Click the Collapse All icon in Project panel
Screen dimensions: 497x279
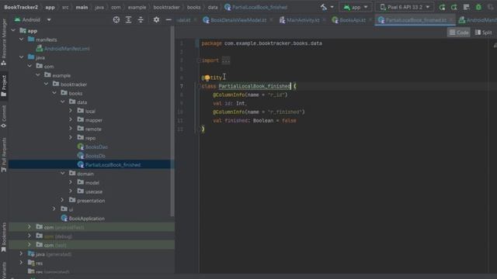pos(141,19)
